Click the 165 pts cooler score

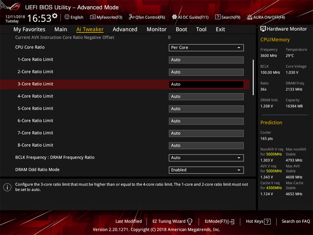pyautogui.click(x=266, y=139)
